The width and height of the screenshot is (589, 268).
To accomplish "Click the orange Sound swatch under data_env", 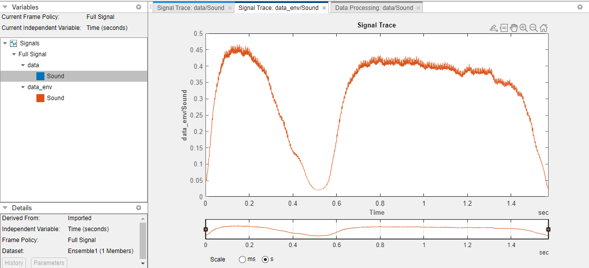I will coord(40,98).
